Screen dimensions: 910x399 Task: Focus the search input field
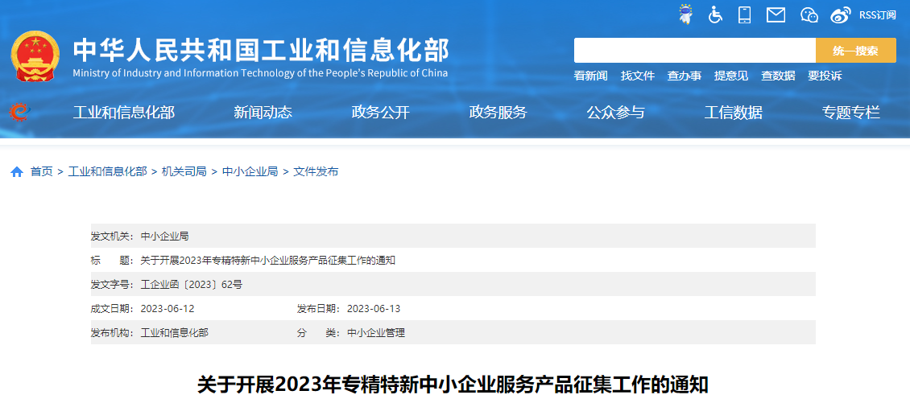tap(695, 51)
